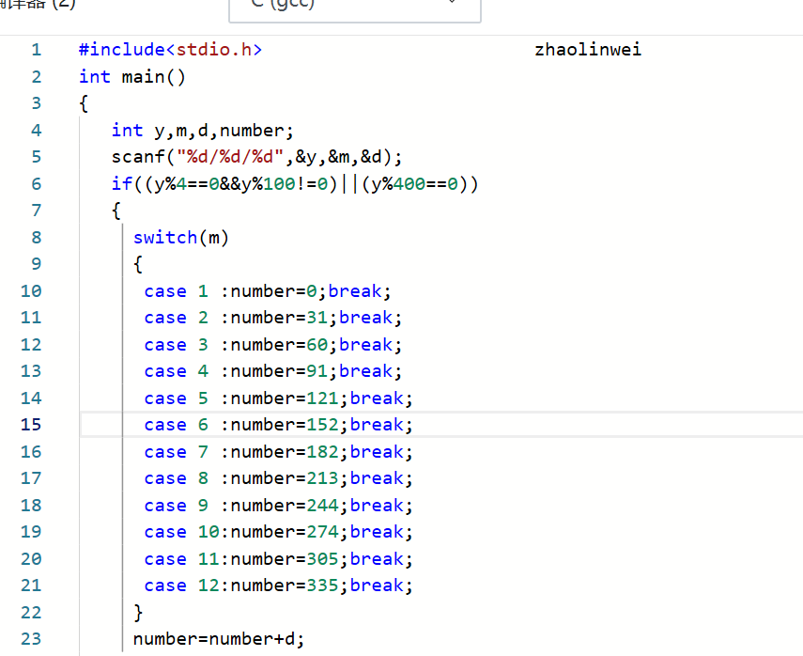Click the int y,m,d,number; declaration
803x656 pixels.
(203, 131)
